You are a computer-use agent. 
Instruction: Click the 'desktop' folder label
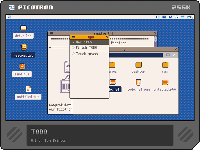pyautogui.click(x=138, y=71)
